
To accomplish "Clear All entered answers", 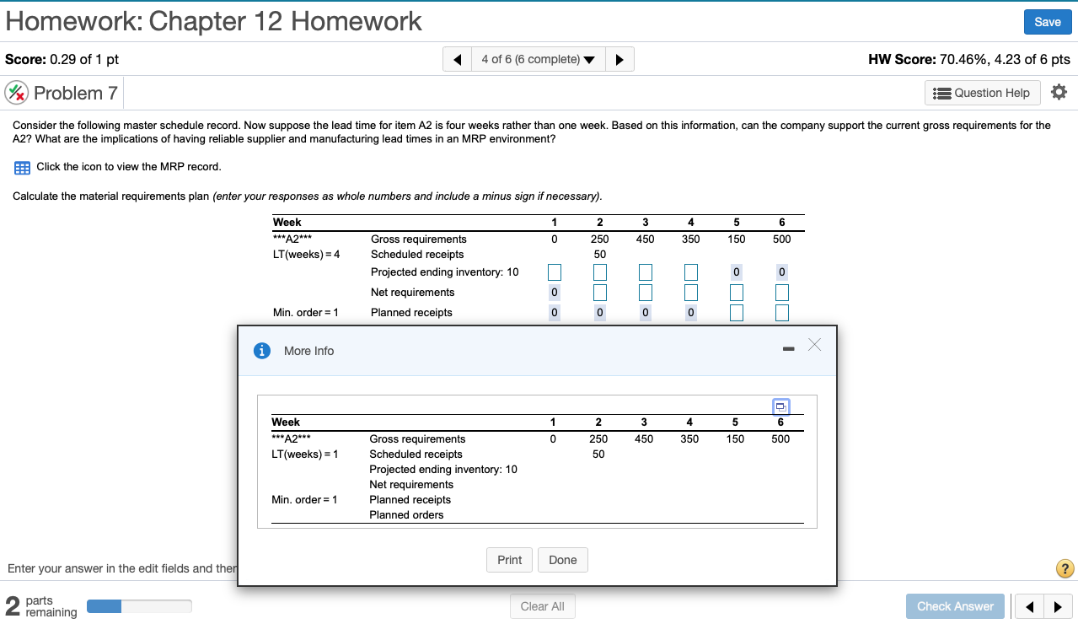I will pyautogui.click(x=542, y=606).
